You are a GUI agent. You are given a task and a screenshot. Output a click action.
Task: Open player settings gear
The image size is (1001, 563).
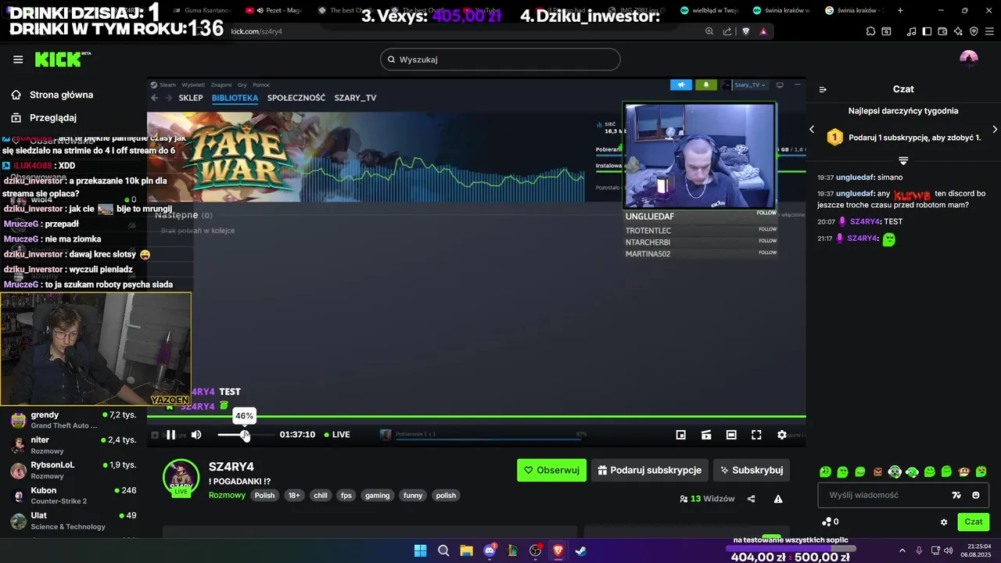point(781,435)
